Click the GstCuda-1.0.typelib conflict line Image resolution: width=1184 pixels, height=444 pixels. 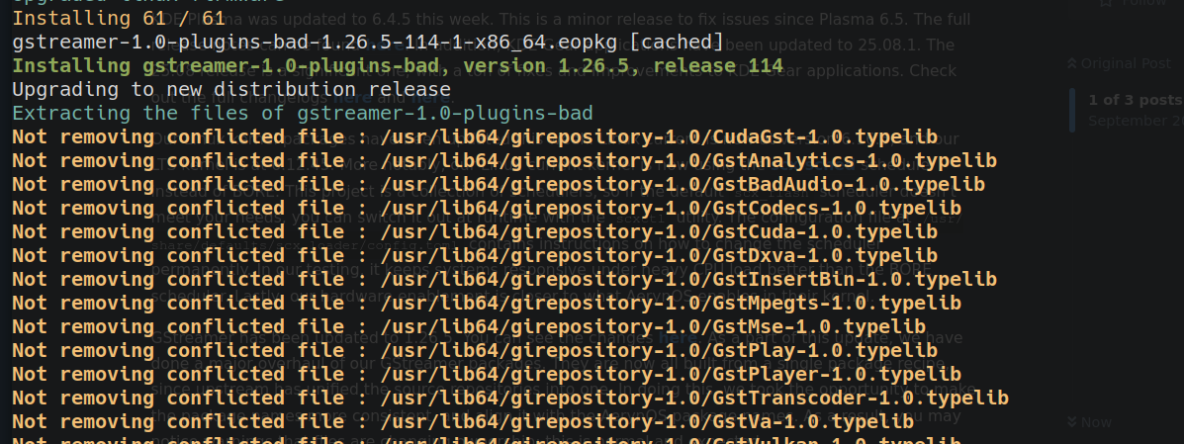474,232
